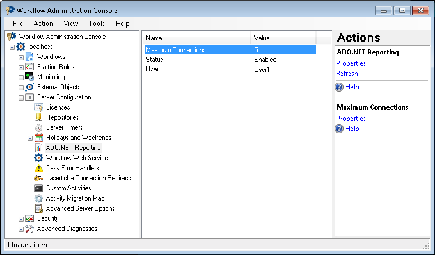Select the Activity Migration Map gear icon

(x=39, y=198)
